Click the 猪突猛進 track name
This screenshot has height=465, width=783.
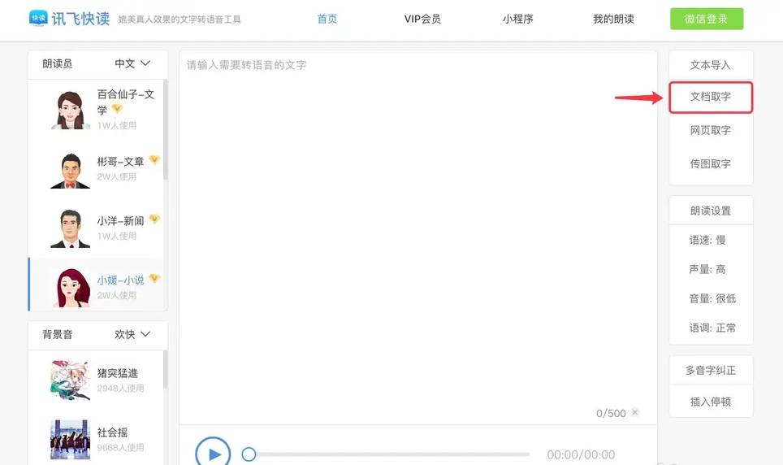click(x=117, y=373)
